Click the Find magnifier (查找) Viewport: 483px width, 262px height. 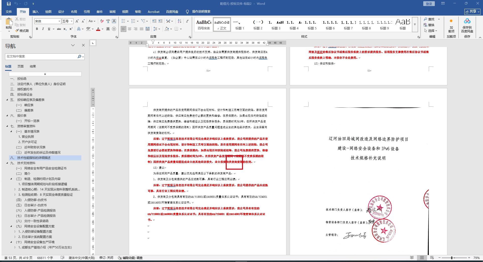429,19
